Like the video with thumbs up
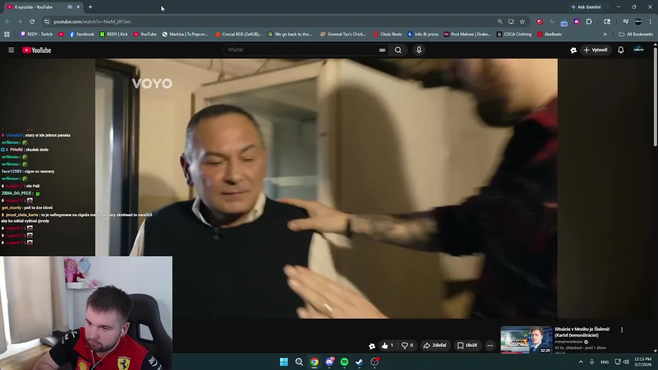658x370 pixels. click(388, 345)
